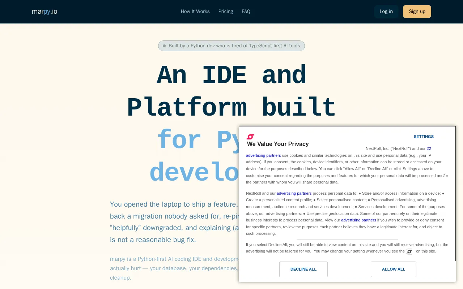This screenshot has width=463, height=289.
Task: Open the FAQ nav item
Action: point(246,12)
